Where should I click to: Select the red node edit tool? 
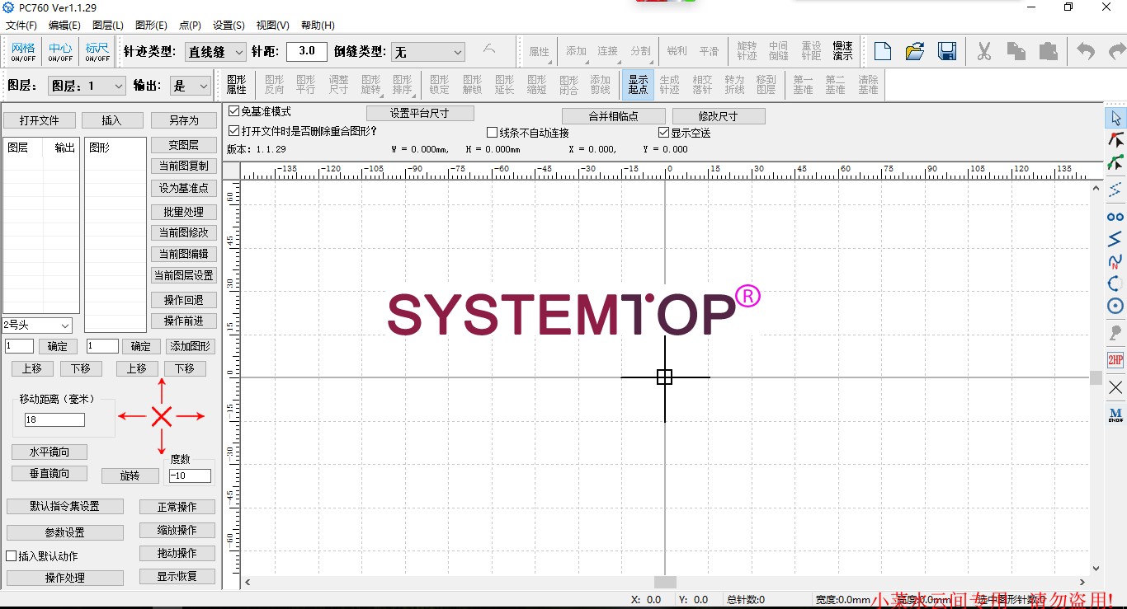point(1115,140)
